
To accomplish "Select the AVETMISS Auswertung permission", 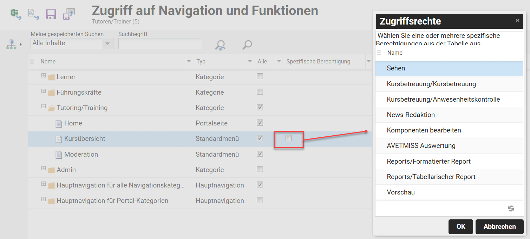I will point(449,146).
